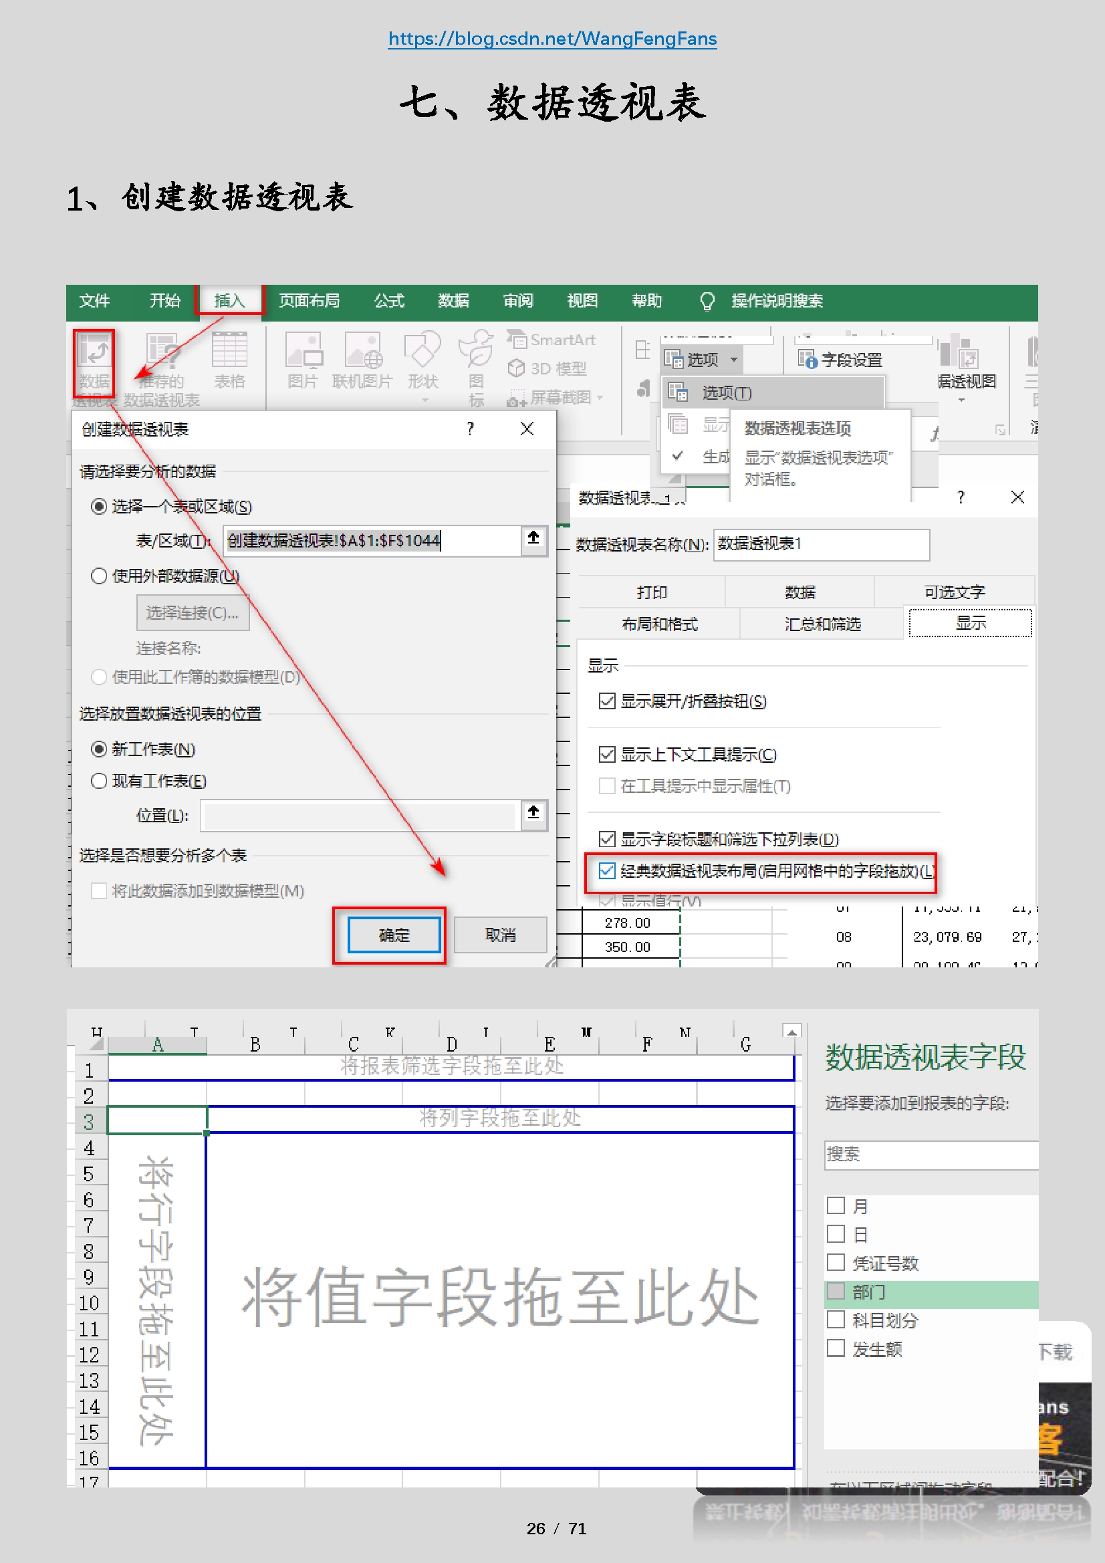Open the 屏幕截图 dropdown
This screenshot has height=1563, width=1105.
(x=556, y=398)
